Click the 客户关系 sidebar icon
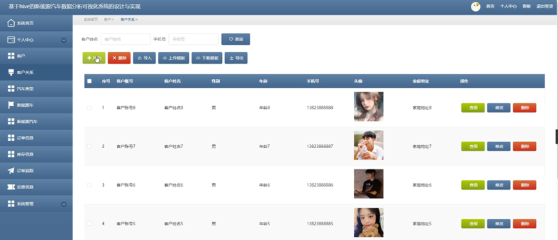 [x=11, y=73]
